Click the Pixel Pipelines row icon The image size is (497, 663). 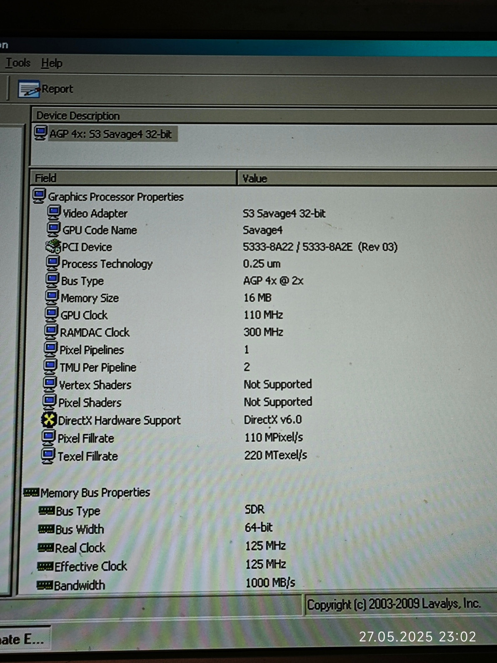tap(50, 349)
